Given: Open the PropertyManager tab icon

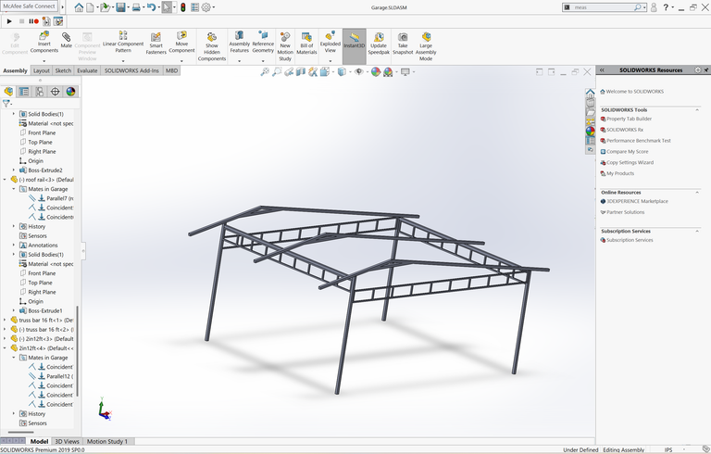Looking at the screenshot, I should coord(24,92).
